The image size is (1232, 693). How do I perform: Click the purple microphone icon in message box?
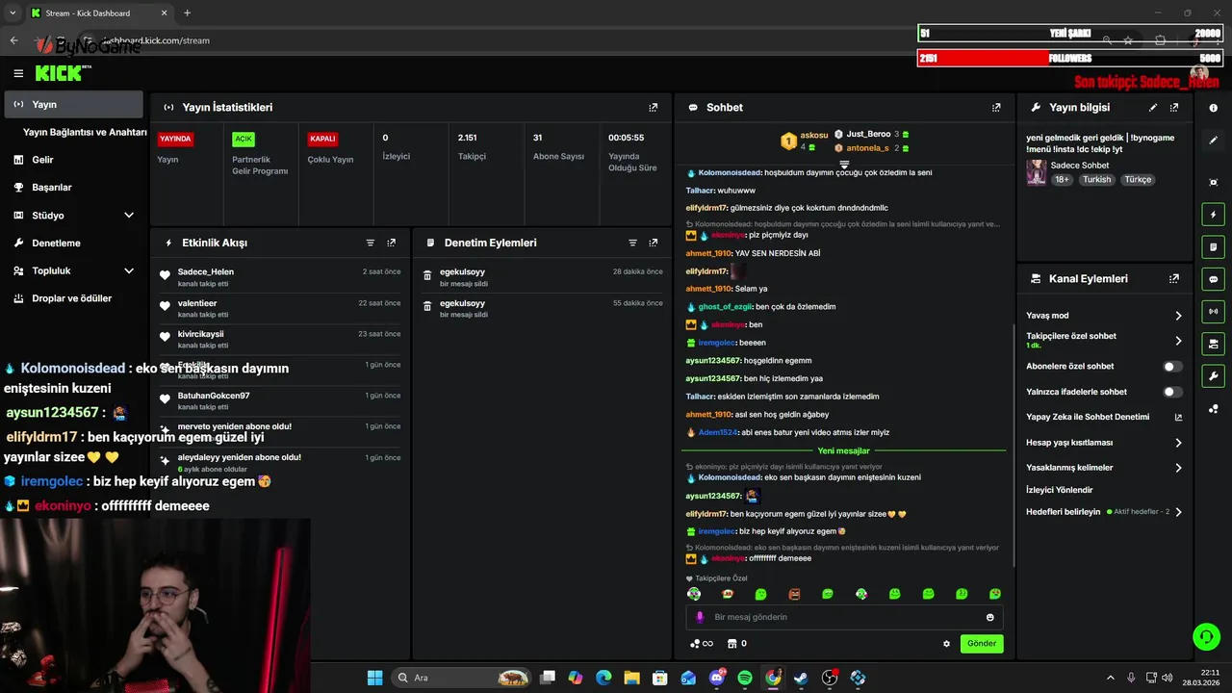tap(700, 617)
